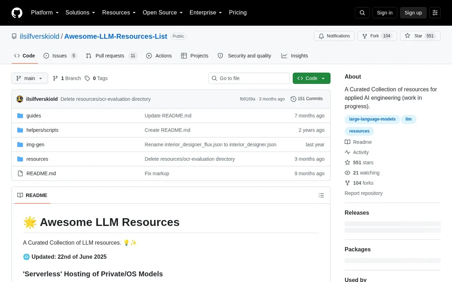
Task: Expand the Solutions menu
Action: tap(81, 13)
